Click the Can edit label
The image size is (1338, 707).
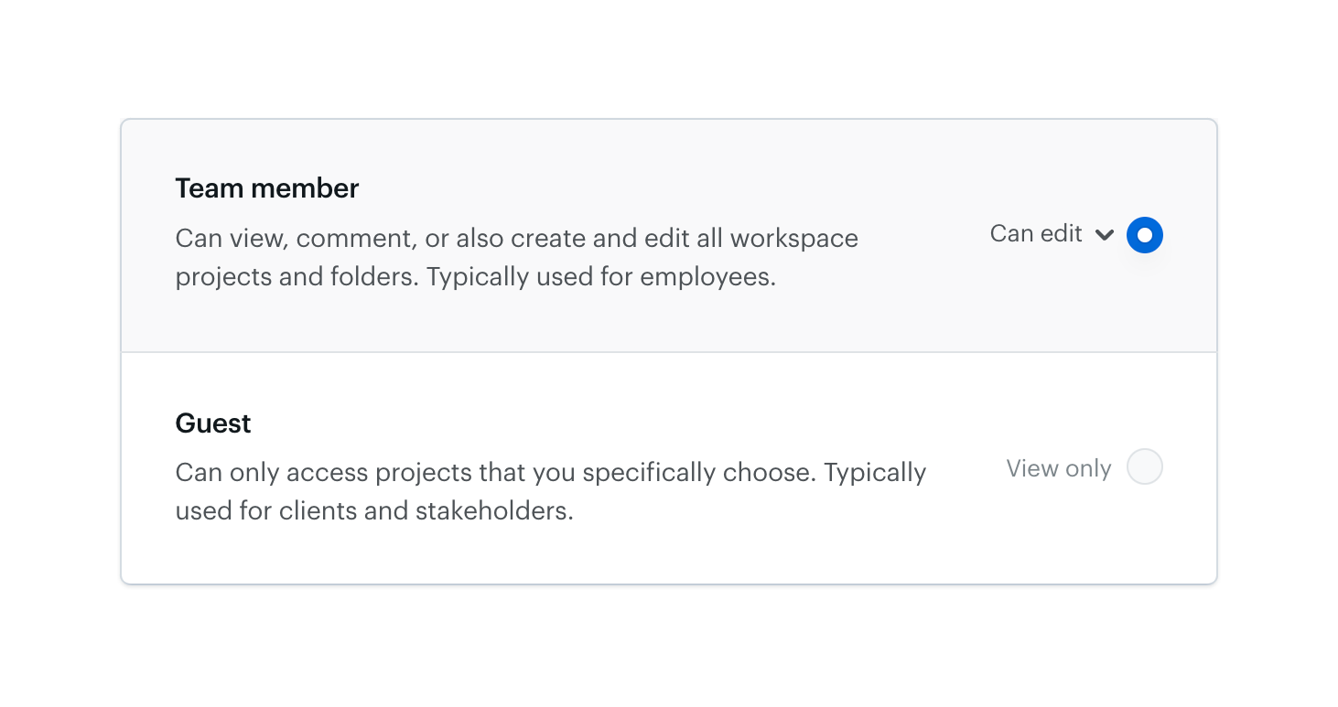pos(1037,234)
